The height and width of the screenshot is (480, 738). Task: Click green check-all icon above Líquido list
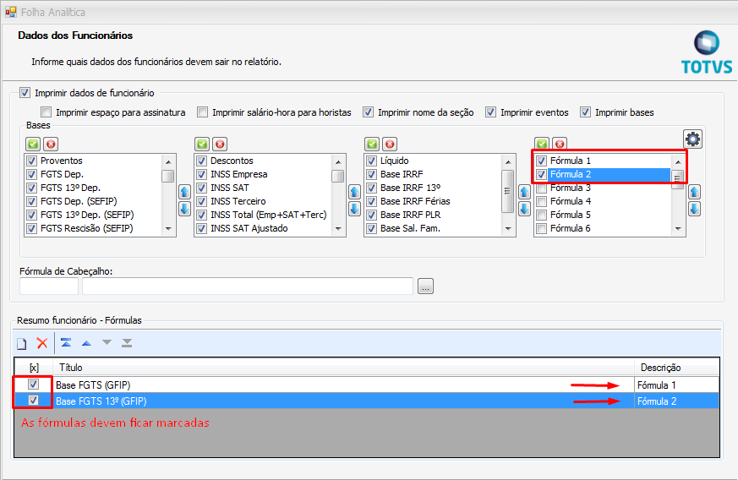tap(372, 144)
